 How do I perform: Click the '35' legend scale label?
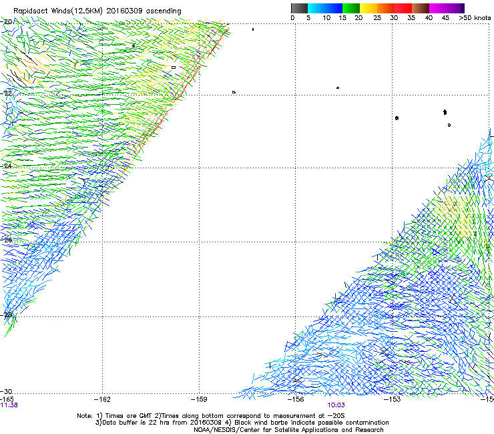point(411,18)
